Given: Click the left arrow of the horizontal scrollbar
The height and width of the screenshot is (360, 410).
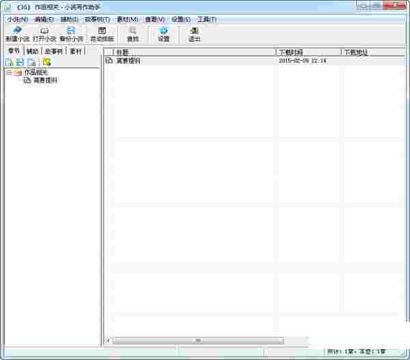Looking at the screenshot, I should coord(108,340).
